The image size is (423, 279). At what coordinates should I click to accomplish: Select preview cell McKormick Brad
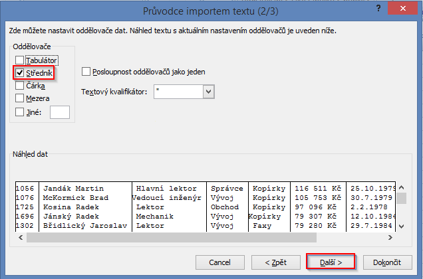pyautogui.click(x=76, y=198)
